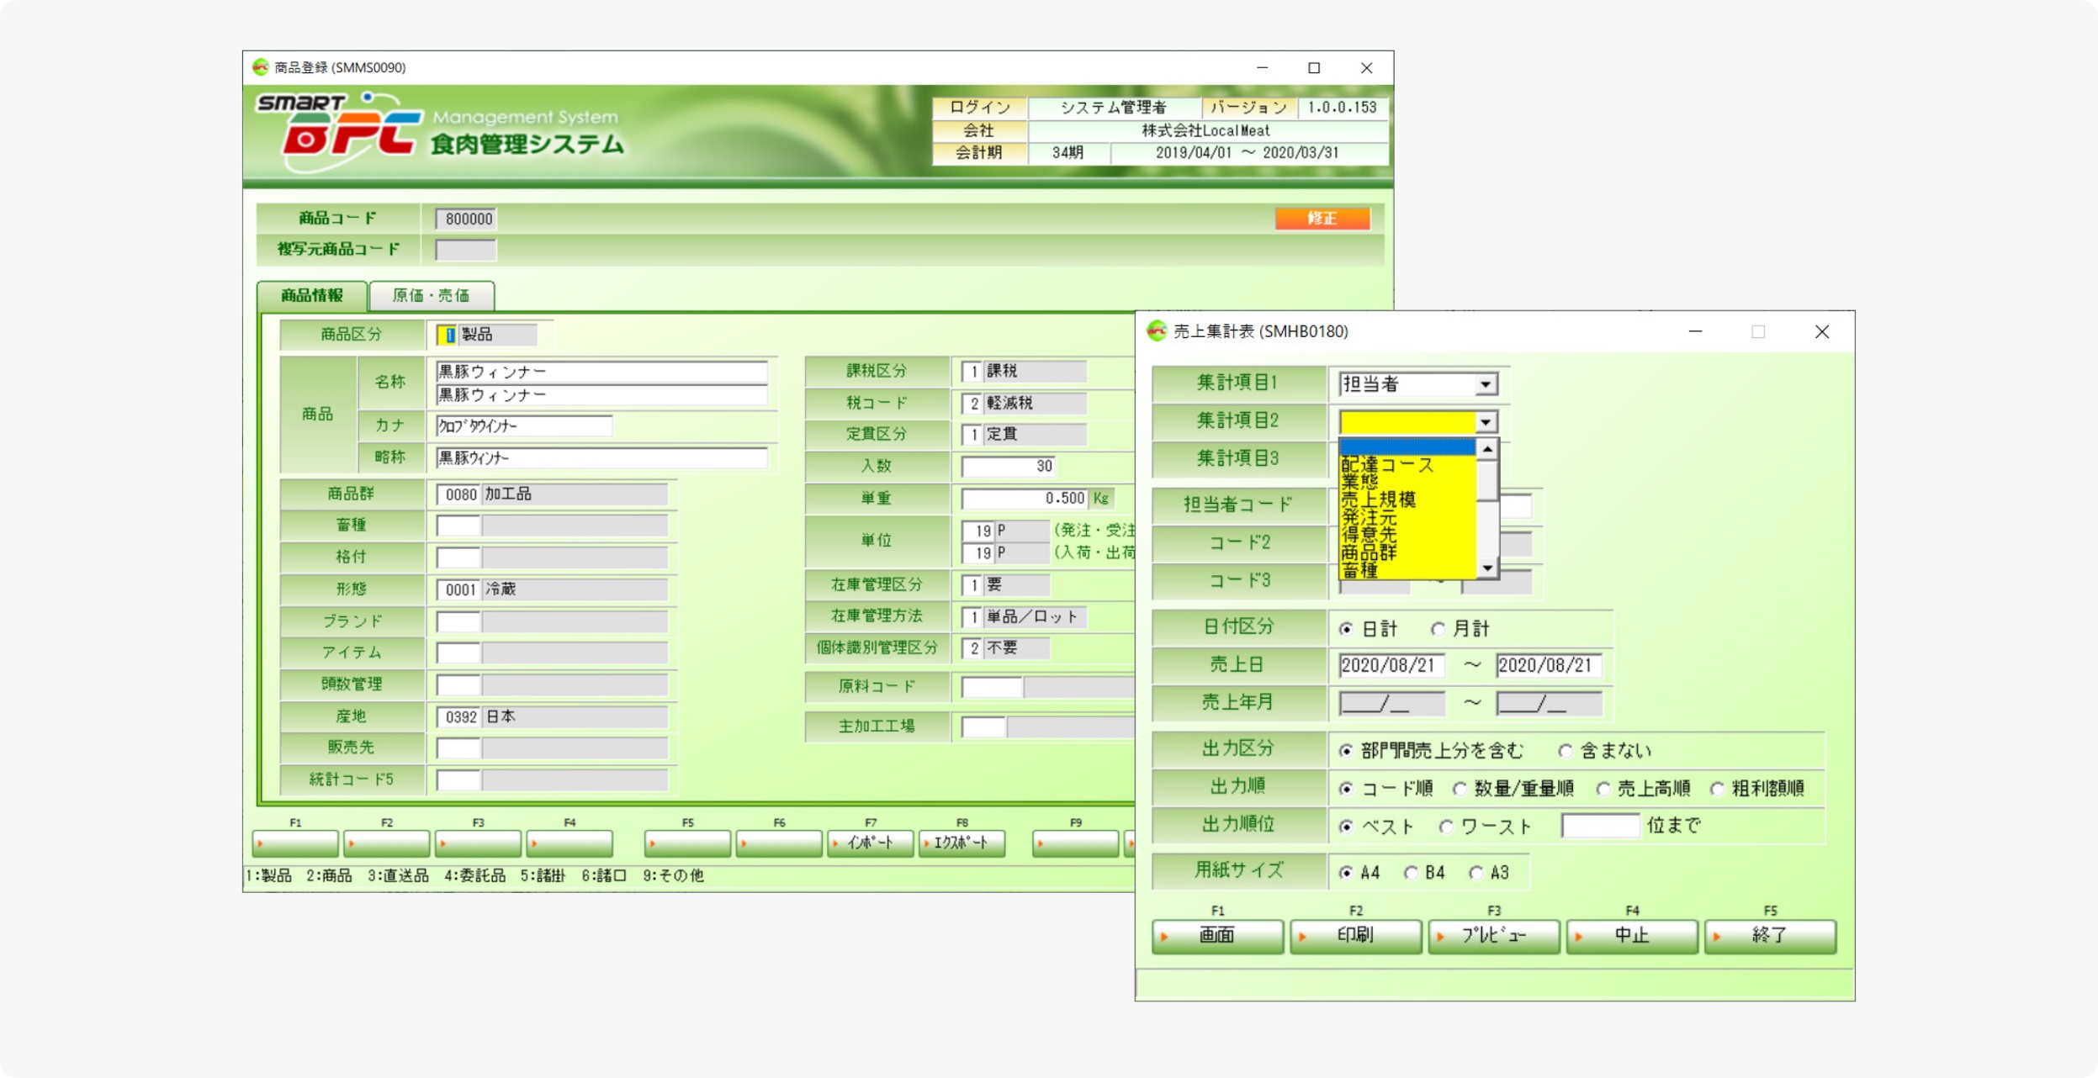Set paper size to A4
2098x1078 pixels.
[1347, 873]
